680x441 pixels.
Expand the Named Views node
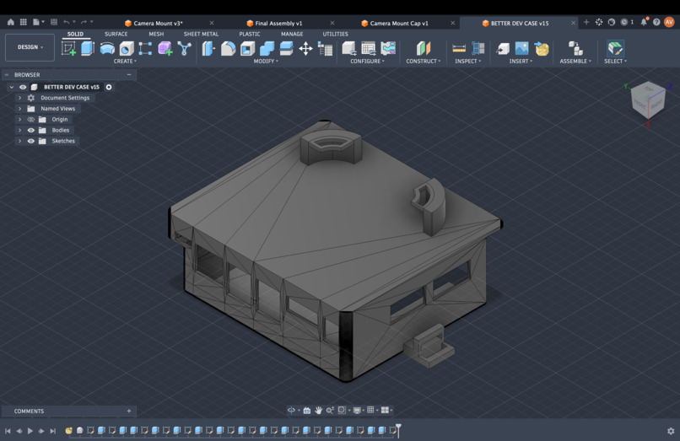tap(19, 109)
